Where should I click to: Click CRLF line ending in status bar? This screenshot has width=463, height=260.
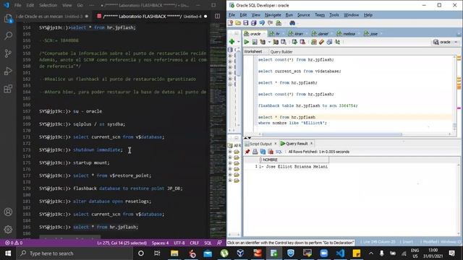pos(195,243)
